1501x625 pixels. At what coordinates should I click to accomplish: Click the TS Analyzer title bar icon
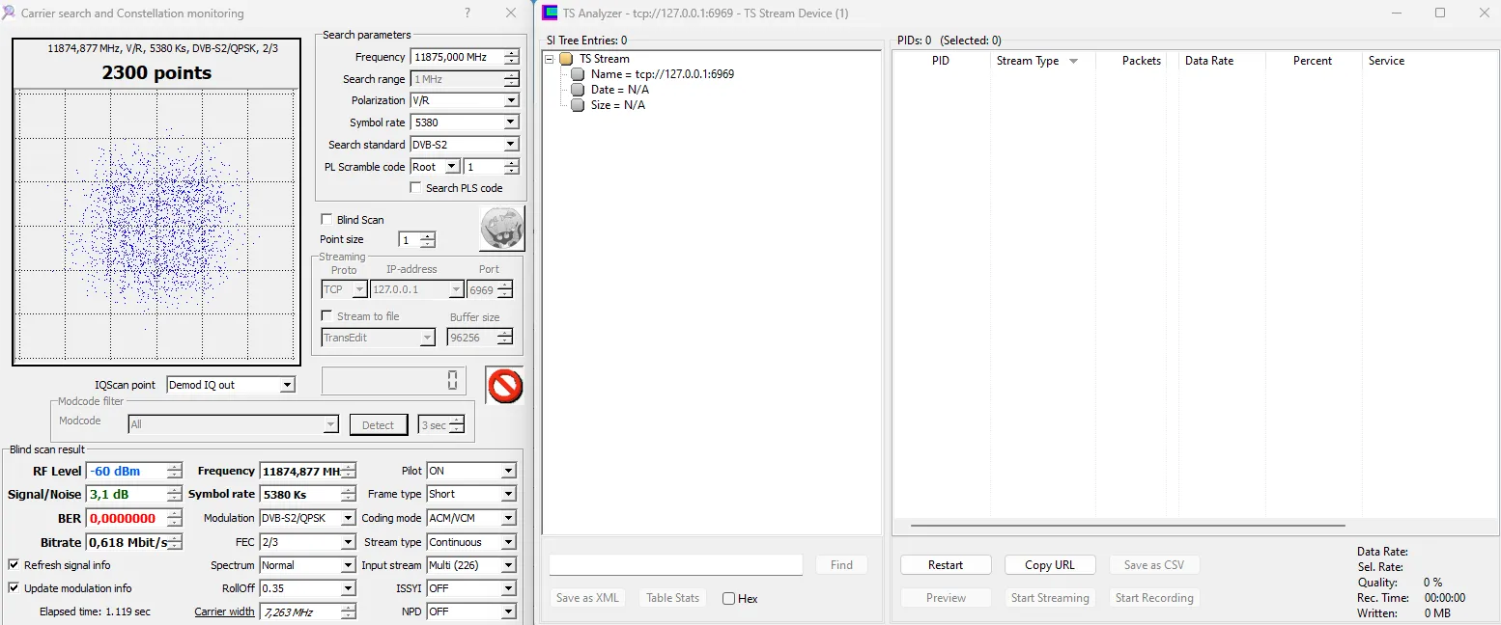(550, 14)
